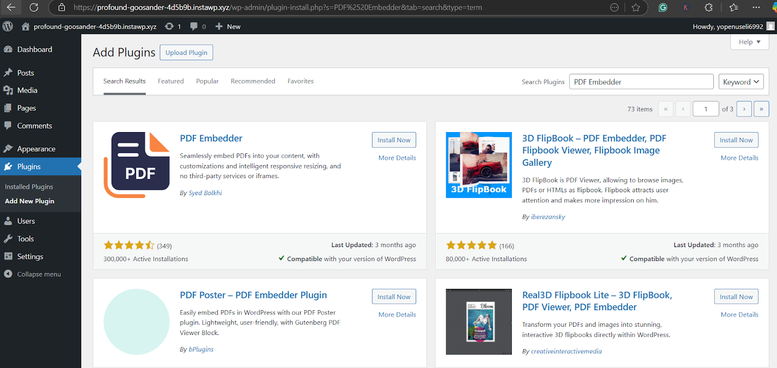Open the comments bubble in admin bar
Viewport: 777px width, 368px height.
(x=198, y=26)
